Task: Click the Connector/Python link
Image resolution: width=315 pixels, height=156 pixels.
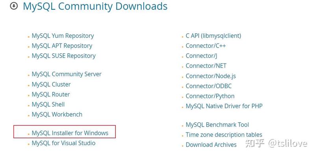Action: [210, 96]
